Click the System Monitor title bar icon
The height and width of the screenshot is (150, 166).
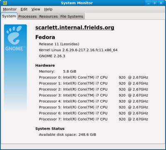click(x=5, y=3)
